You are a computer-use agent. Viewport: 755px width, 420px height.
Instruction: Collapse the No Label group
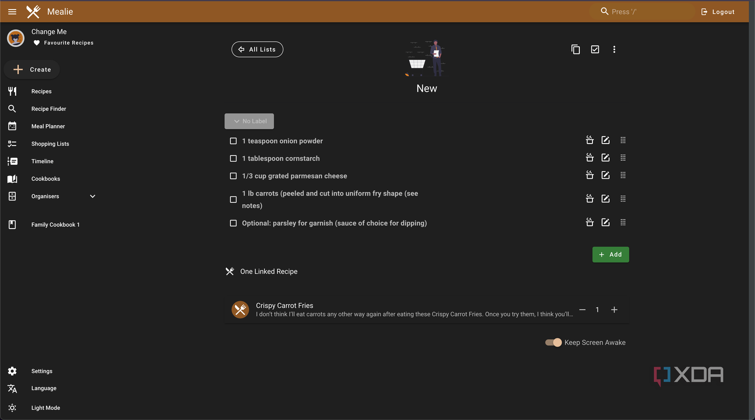coord(249,121)
